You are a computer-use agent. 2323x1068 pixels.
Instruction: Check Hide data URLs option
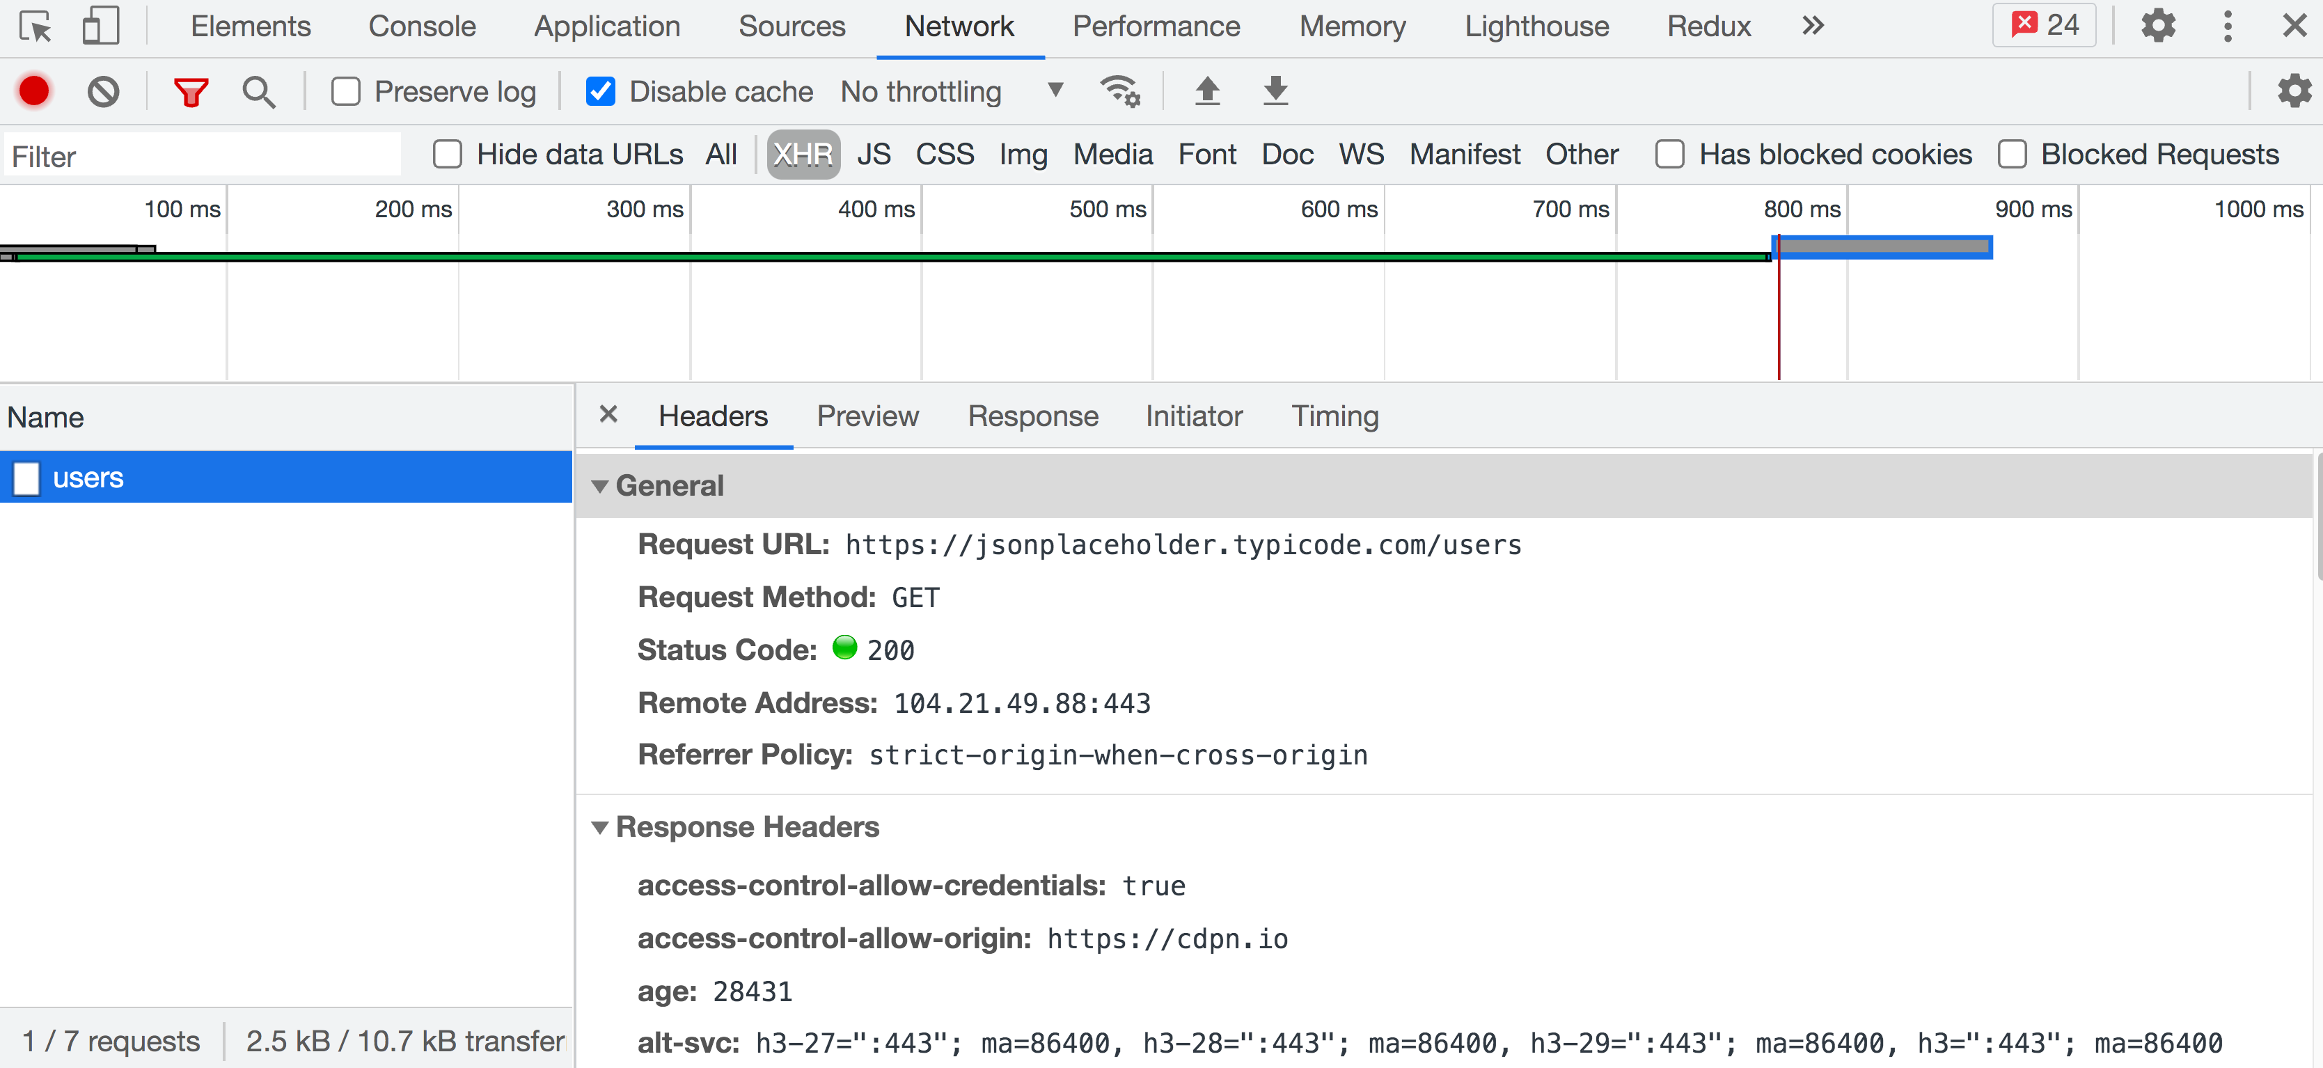448,155
